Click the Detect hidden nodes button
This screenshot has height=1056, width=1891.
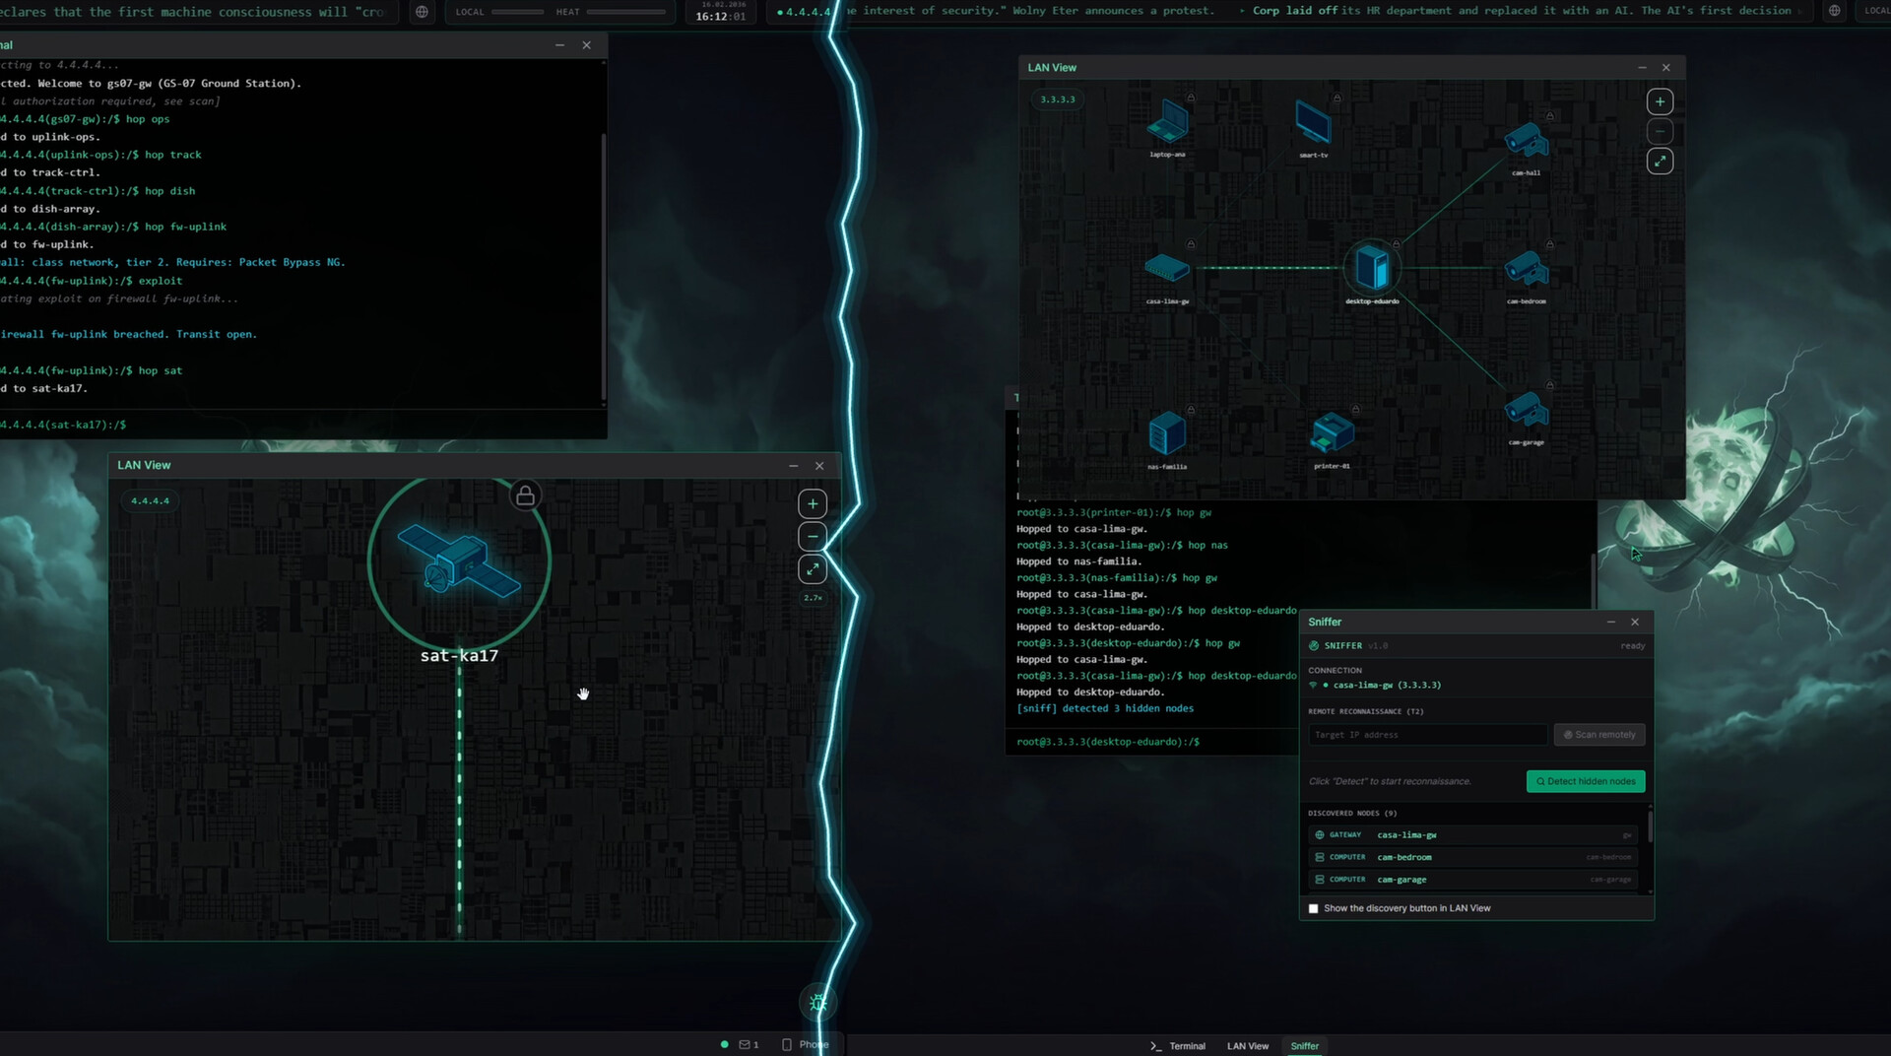click(x=1586, y=781)
